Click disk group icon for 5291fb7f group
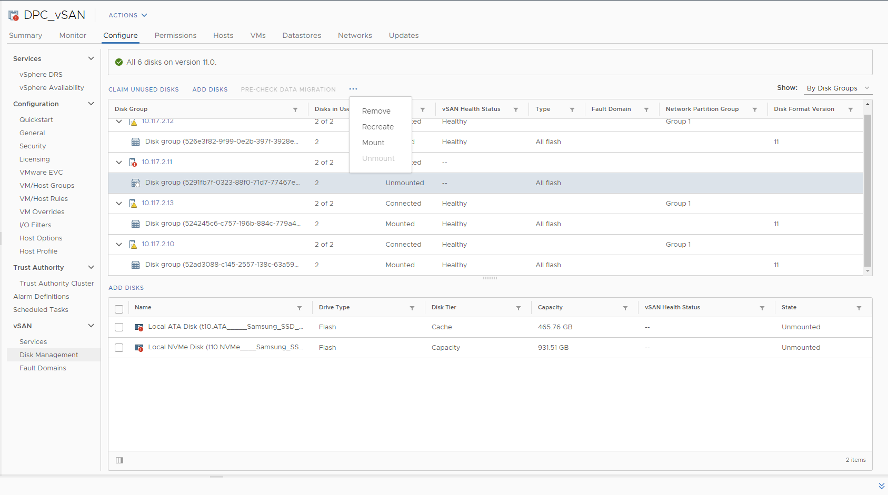Viewport: 888px width, 495px height. point(135,183)
